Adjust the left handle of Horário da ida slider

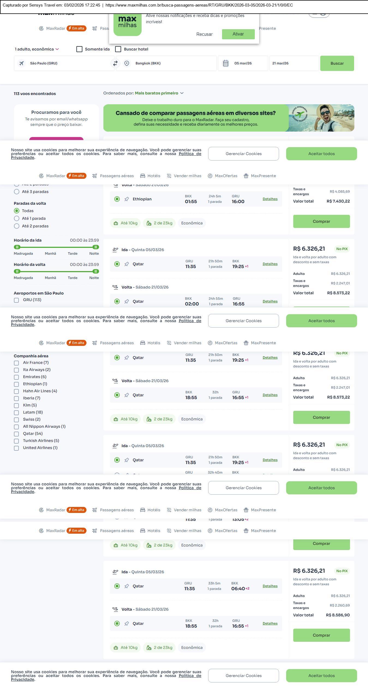[x=17, y=247]
